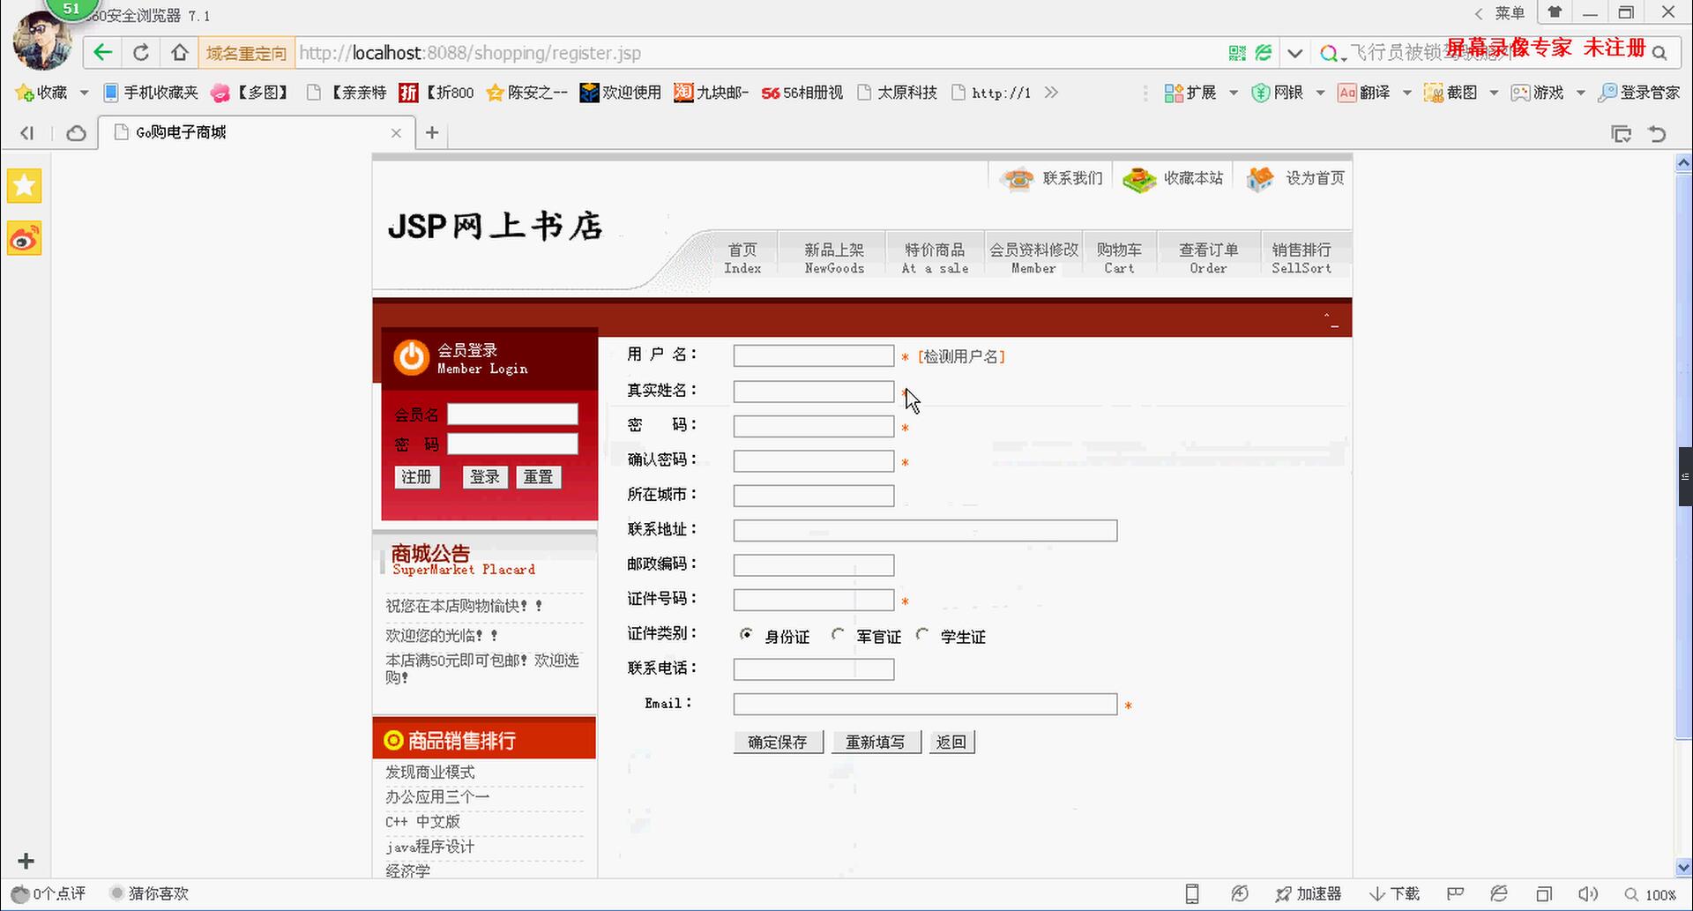Select the 身份证 radio button
Screen dimensions: 1693x911
pos(747,634)
